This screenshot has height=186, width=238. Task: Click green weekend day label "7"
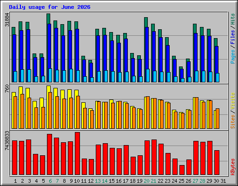(57, 181)
